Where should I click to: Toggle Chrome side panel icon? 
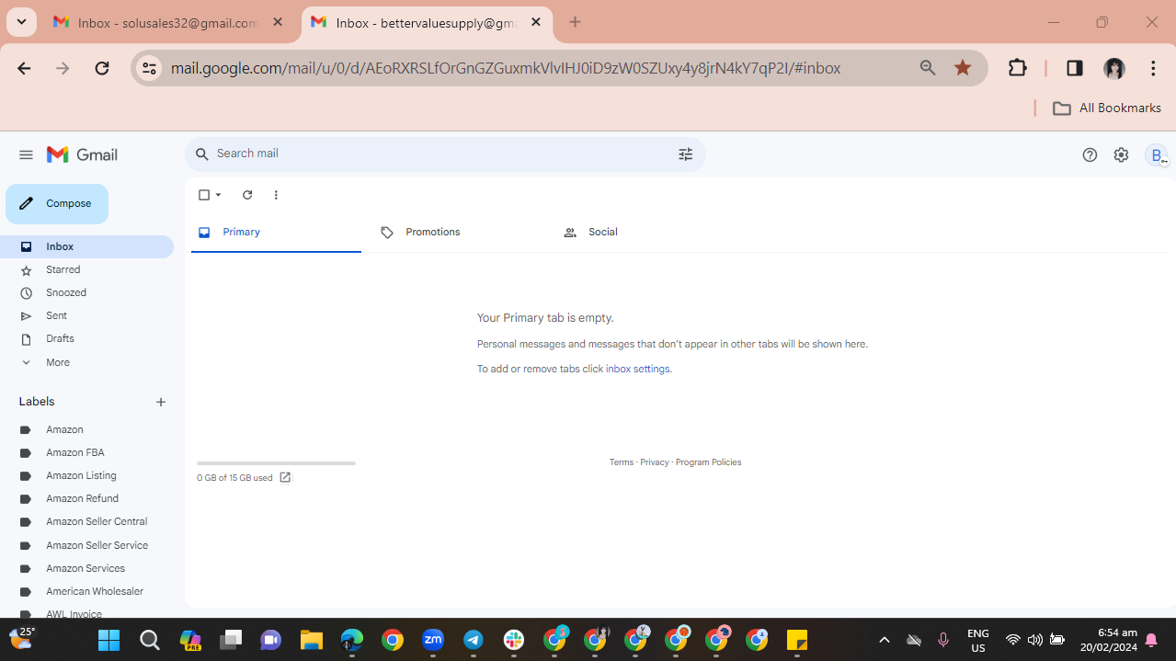(x=1074, y=68)
